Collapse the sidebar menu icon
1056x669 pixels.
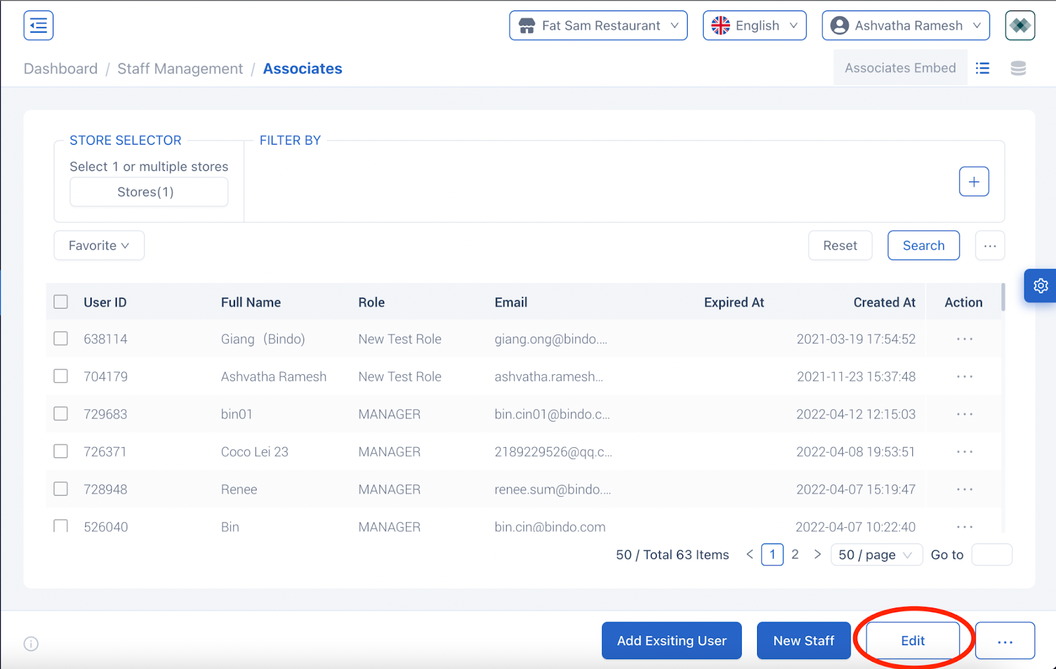(38, 26)
